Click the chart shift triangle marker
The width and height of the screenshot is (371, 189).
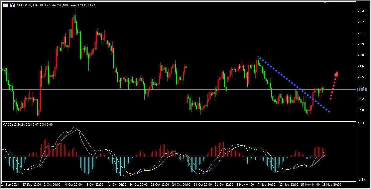[325, 2]
